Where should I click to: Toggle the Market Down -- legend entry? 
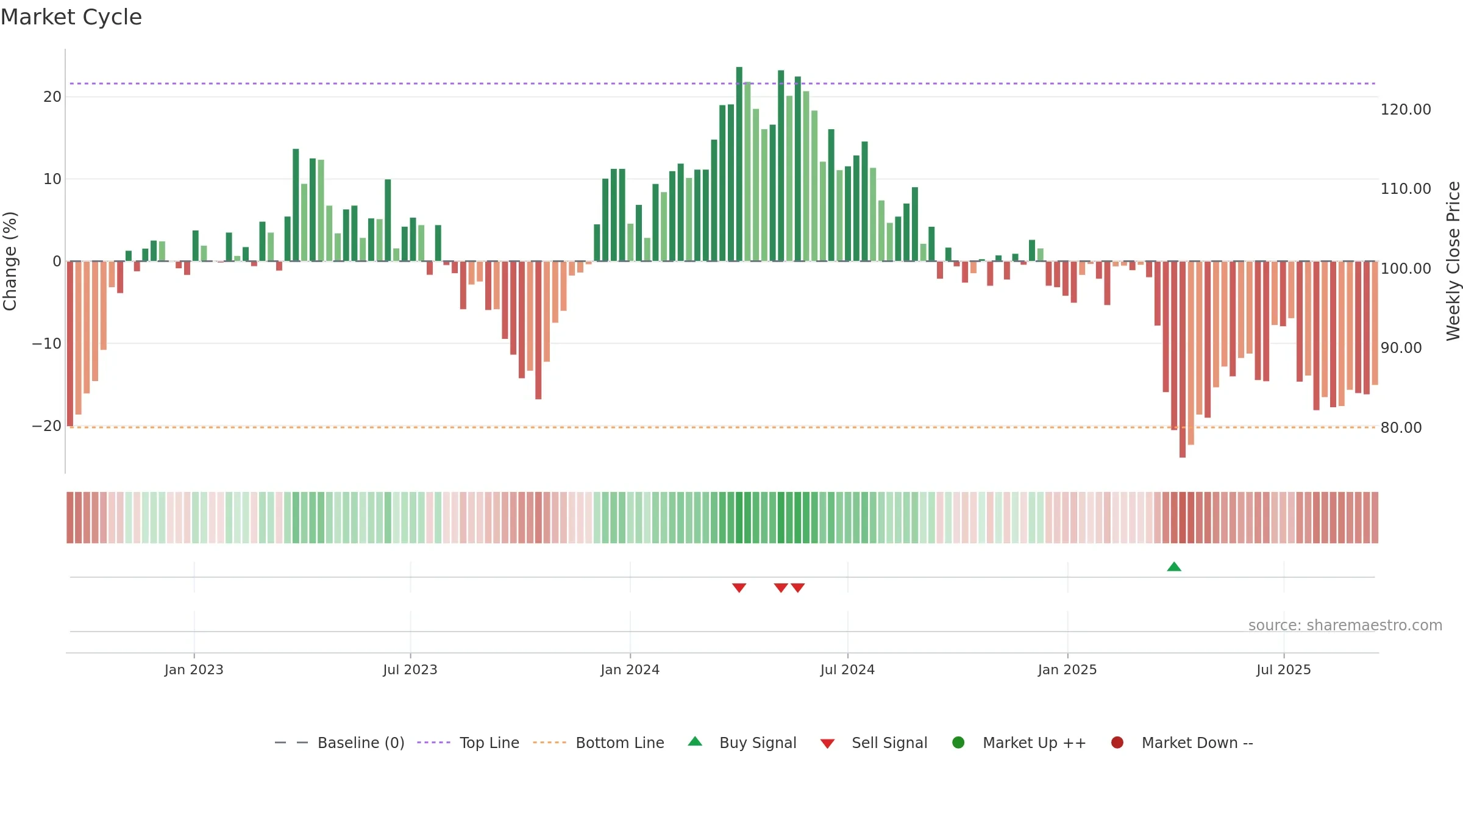click(x=1181, y=743)
